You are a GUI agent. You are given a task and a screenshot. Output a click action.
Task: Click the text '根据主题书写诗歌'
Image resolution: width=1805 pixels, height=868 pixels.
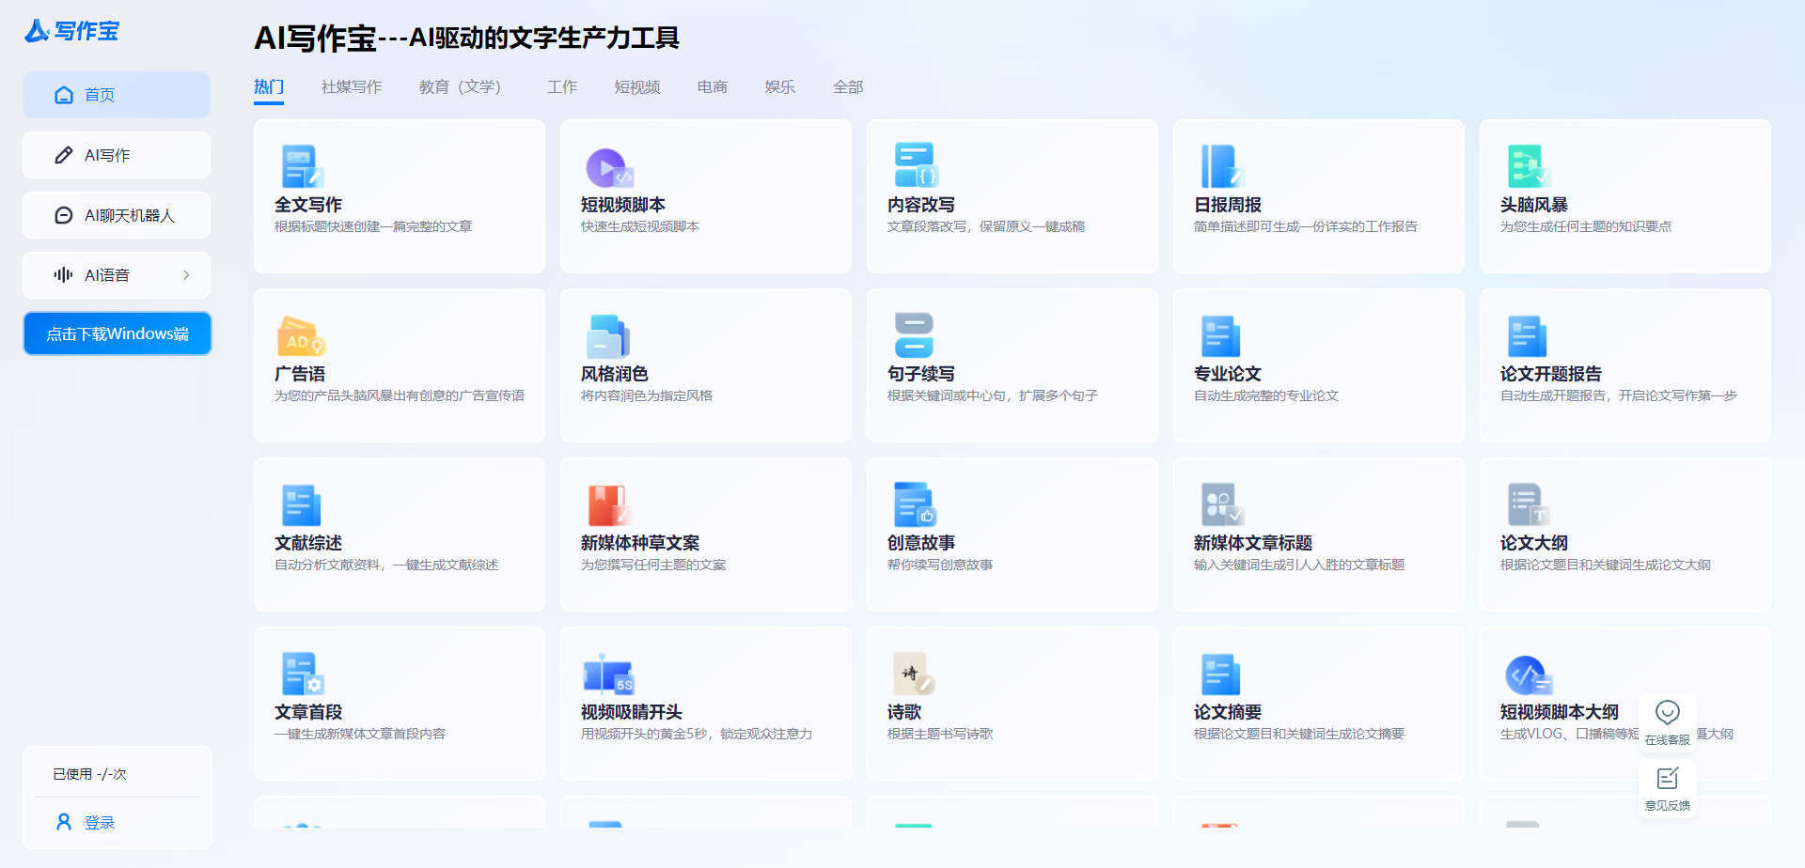pos(940,734)
